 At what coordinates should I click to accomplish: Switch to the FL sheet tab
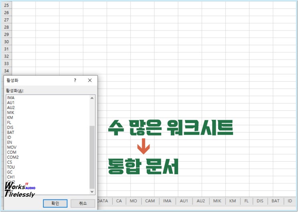pos(247,201)
